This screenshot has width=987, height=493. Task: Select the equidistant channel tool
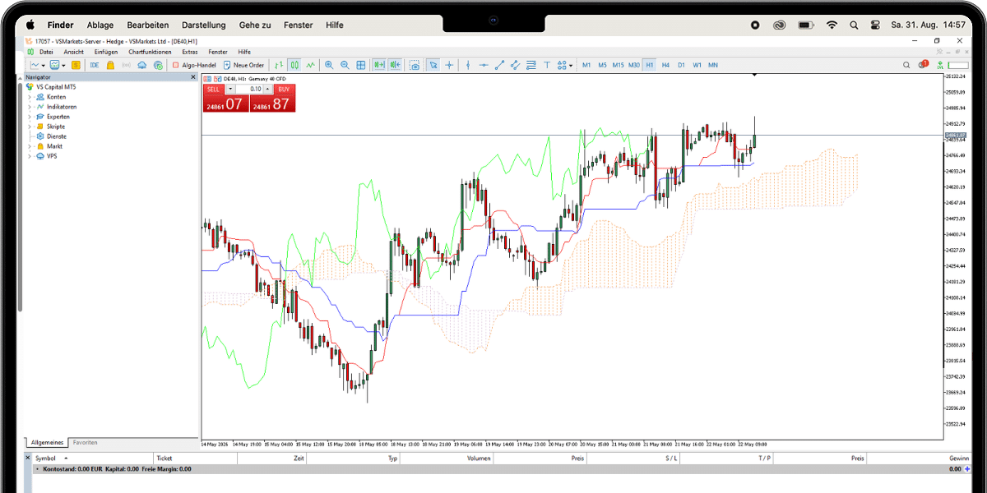(515, 65)
